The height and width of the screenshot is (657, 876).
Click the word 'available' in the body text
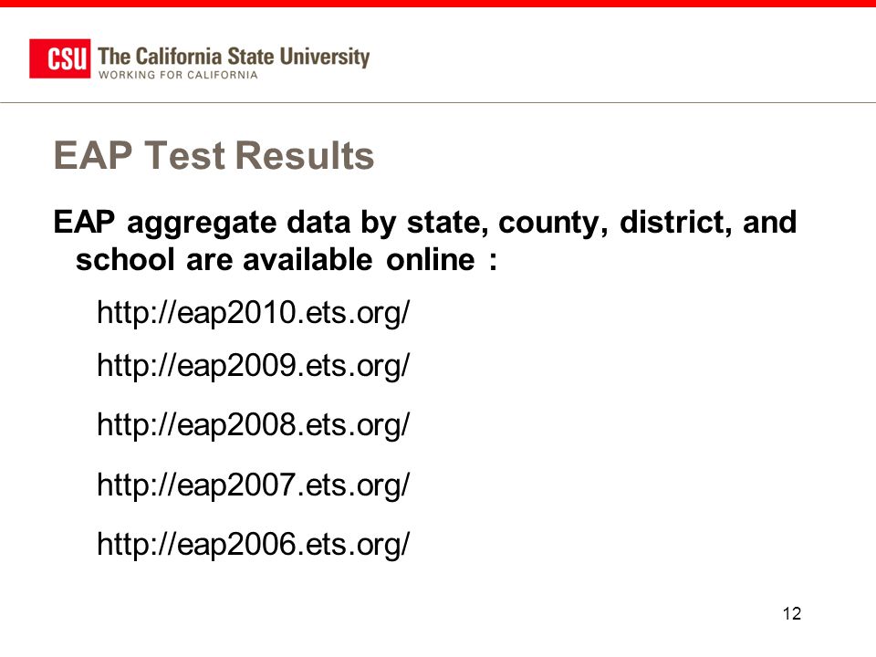click(x=308, y=260)
